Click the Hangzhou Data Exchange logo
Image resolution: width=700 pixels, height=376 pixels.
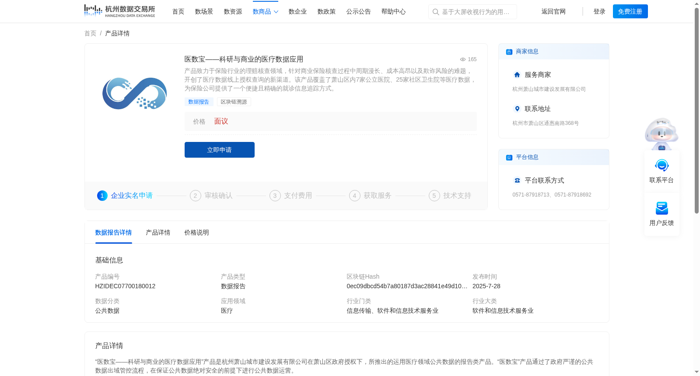[x=119, y=11]
